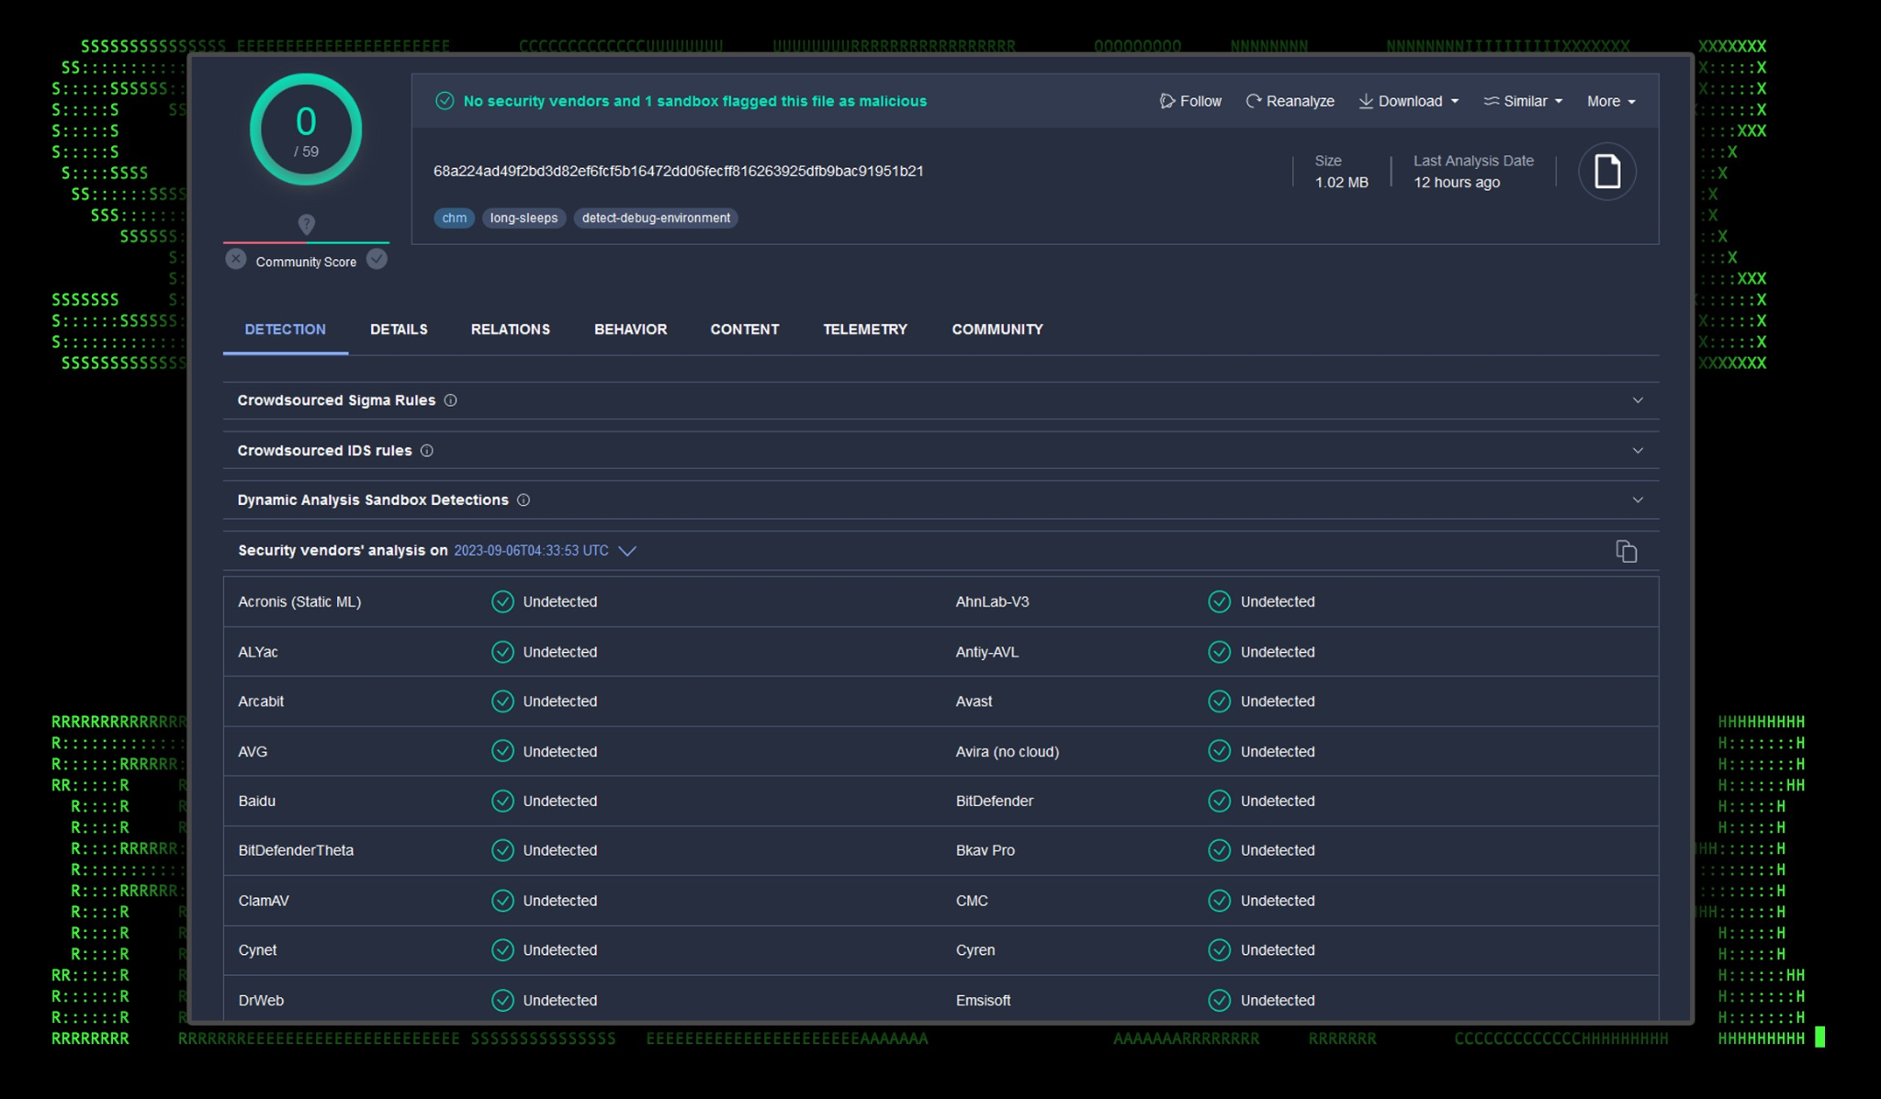Expand the Dynamic Analysis Sandbox Detections section
Image resolution: width=1881 pixels, height=1099 pixels.
1637,500
